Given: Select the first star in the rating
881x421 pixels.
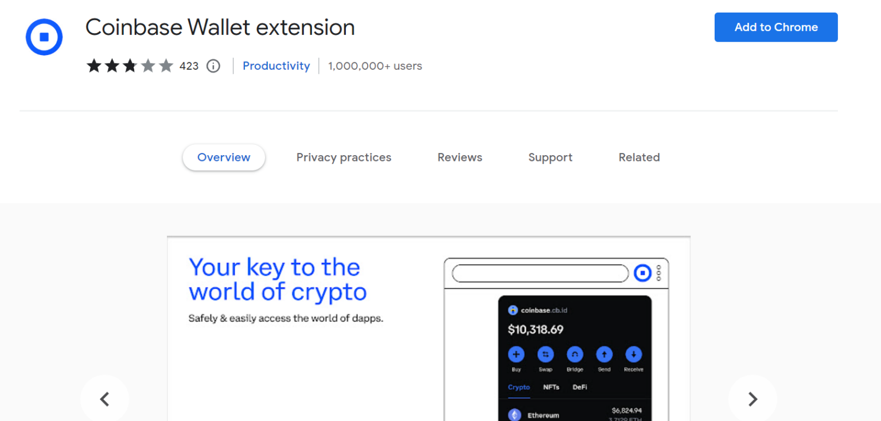Looking at the screenshot, I should [x=94, y=66].
